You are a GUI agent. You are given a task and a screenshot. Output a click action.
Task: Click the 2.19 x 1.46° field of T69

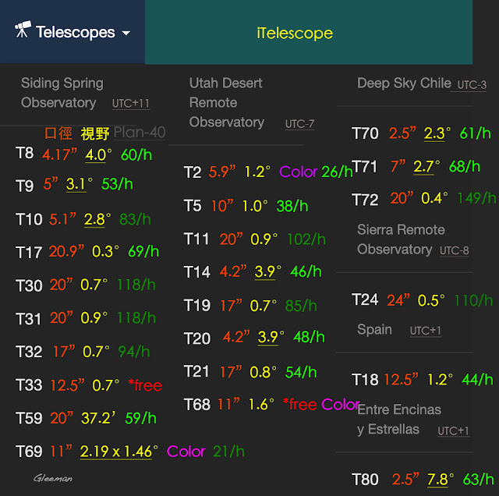click(x=119, y=452)
